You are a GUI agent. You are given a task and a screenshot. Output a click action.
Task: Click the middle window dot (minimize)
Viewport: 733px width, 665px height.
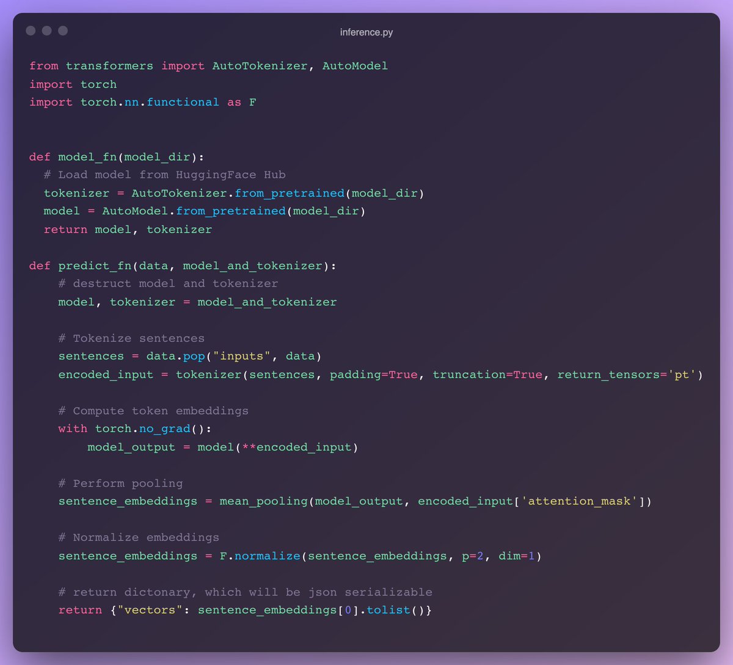[46, 31]
